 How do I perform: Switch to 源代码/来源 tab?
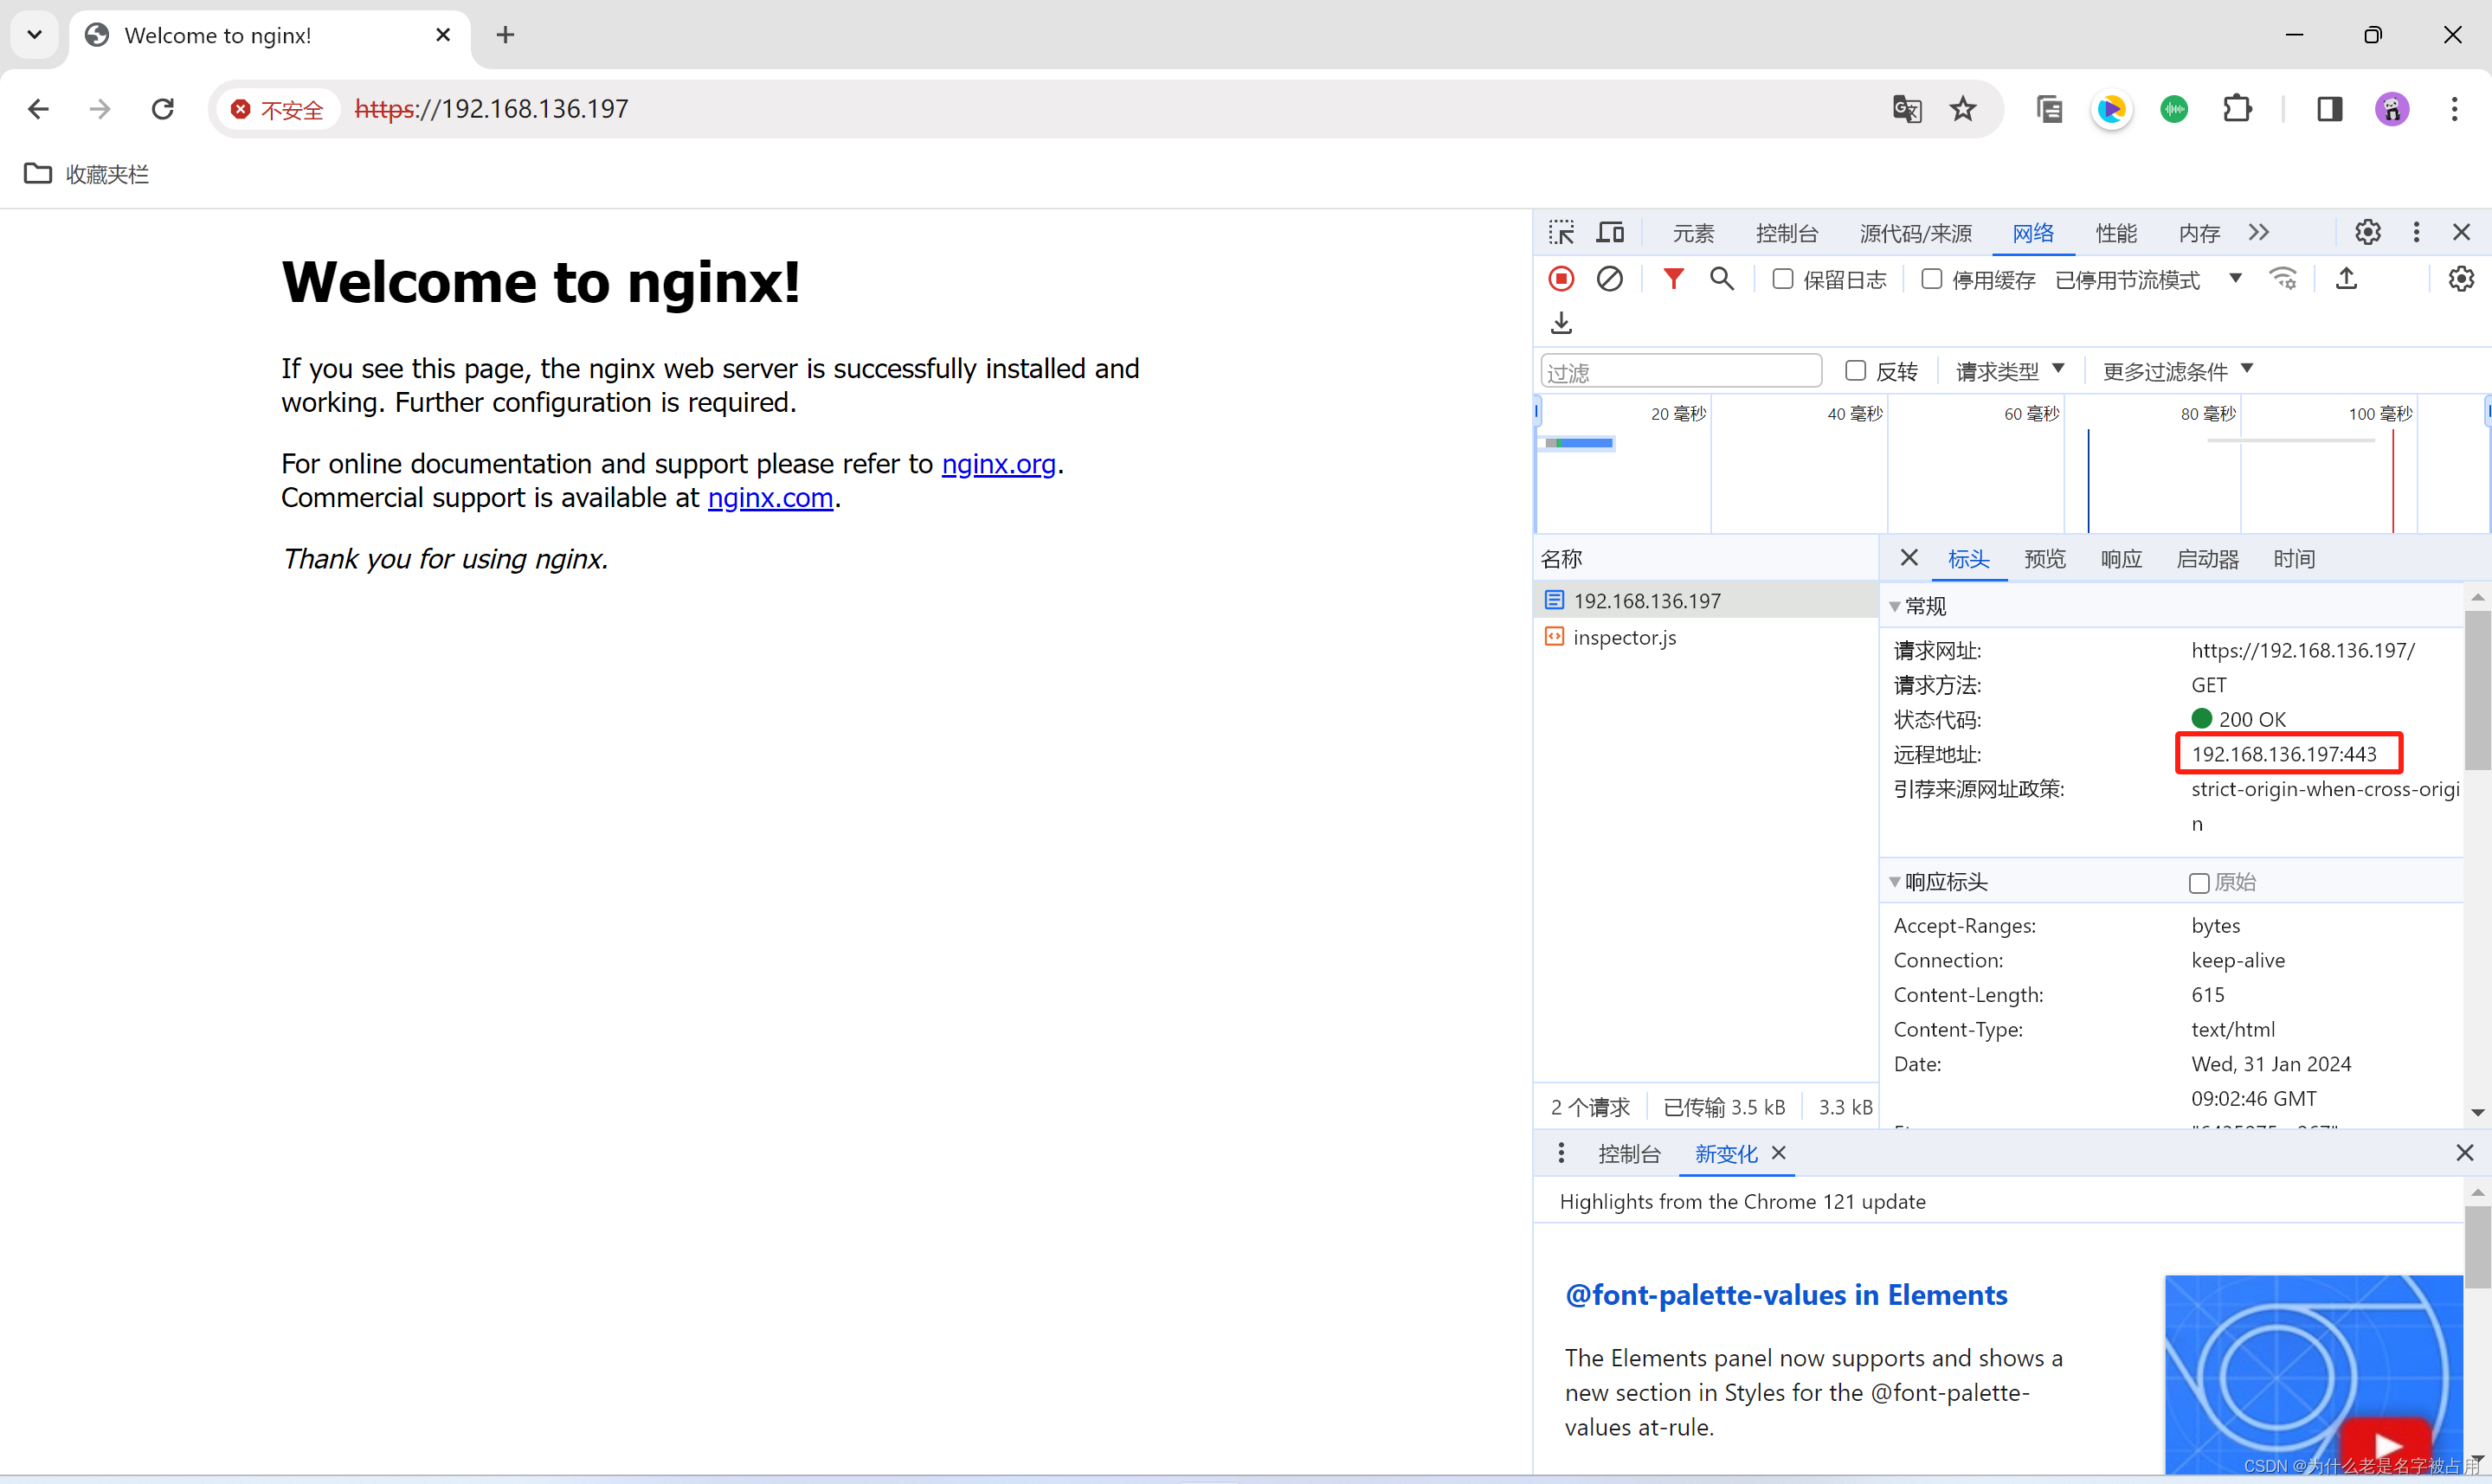pyautogui.click(x=1915, y=233)
